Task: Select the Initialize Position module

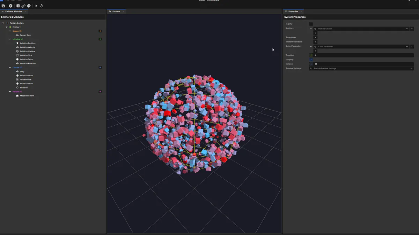Action: click(28, 43)
